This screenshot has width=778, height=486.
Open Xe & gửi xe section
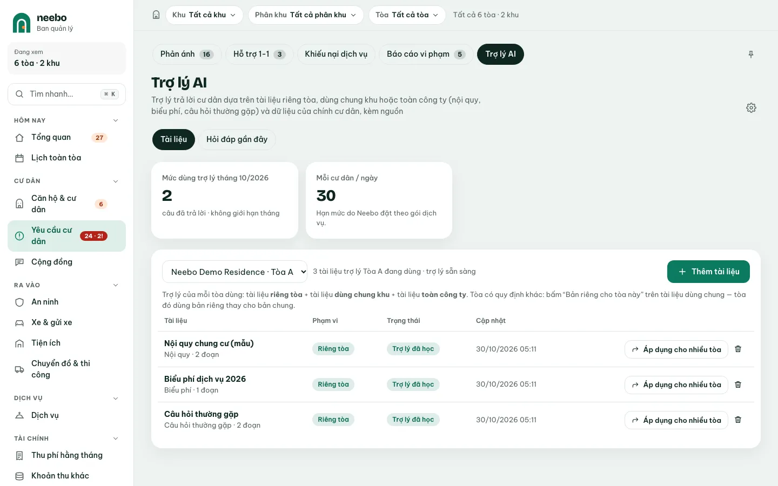[66, 322]
